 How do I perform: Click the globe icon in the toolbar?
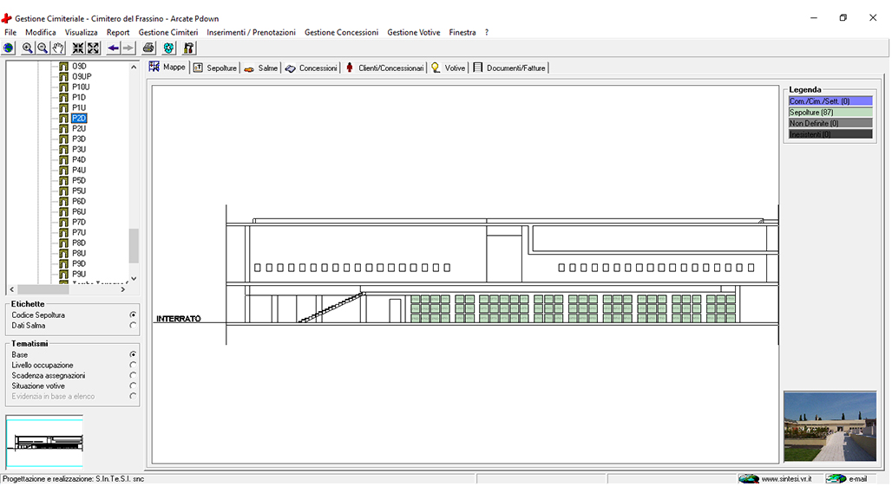(9, 49)
